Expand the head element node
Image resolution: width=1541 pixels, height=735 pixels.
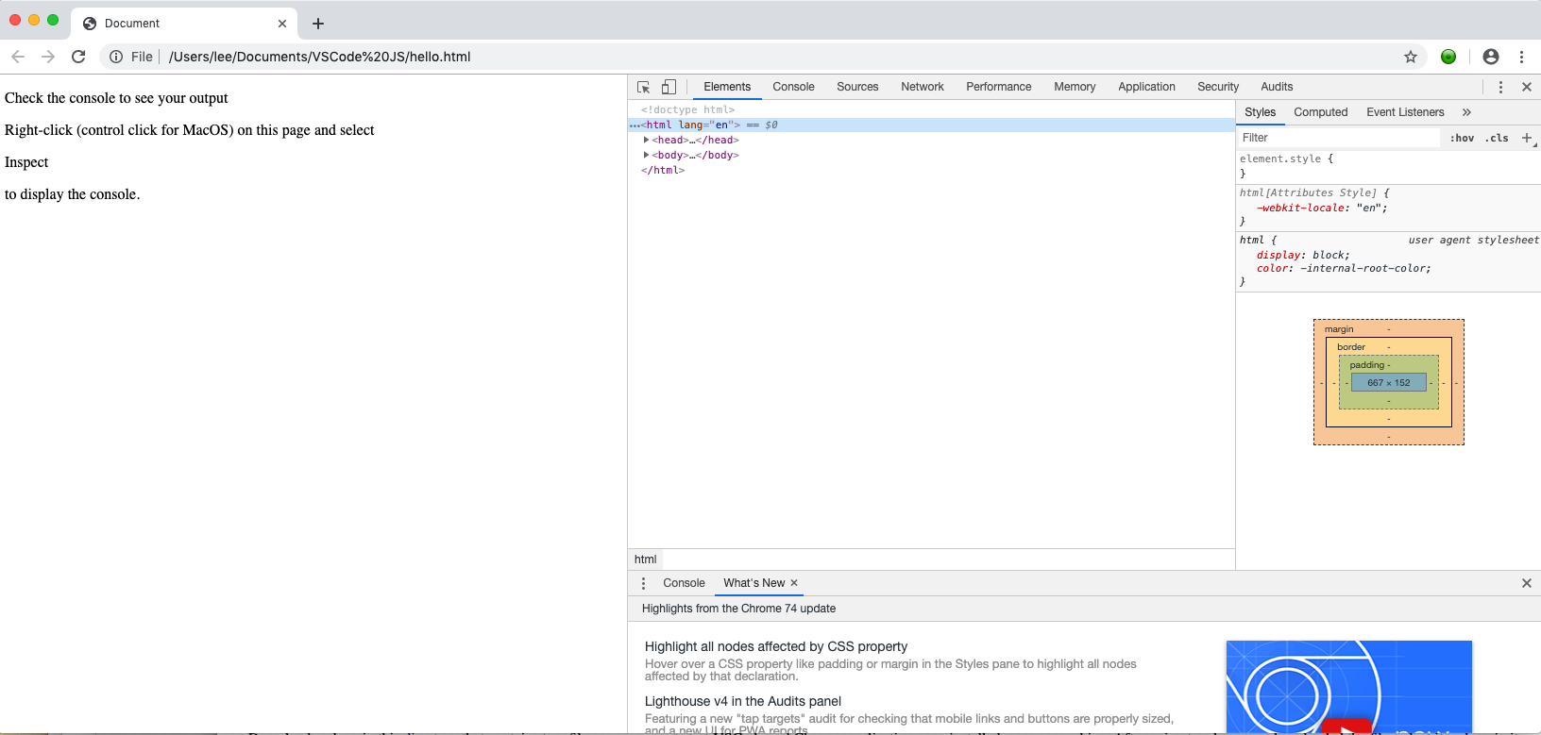pos(647,140)
